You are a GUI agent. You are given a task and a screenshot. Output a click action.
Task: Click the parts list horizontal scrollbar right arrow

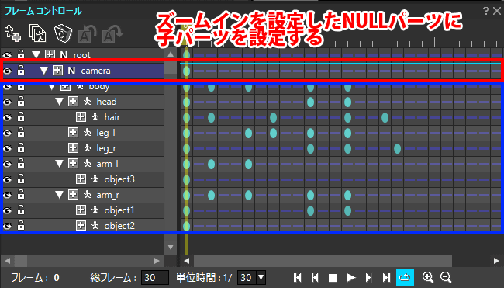pos(157,261)
